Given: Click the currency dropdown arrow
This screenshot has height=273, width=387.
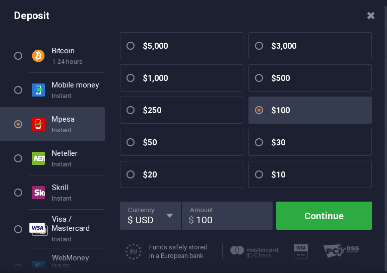Looking at the screenshot, I should [170, 216].
